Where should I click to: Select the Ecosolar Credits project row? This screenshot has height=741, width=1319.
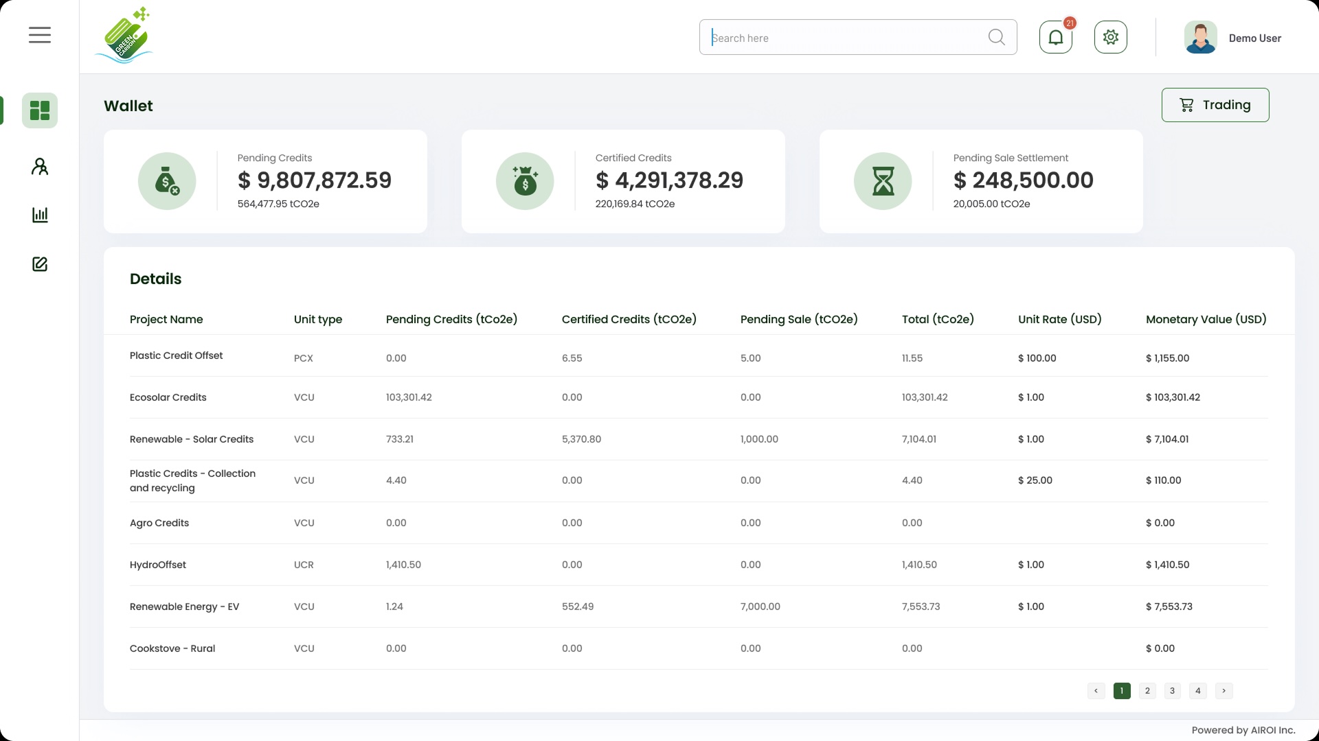point(168,397)
